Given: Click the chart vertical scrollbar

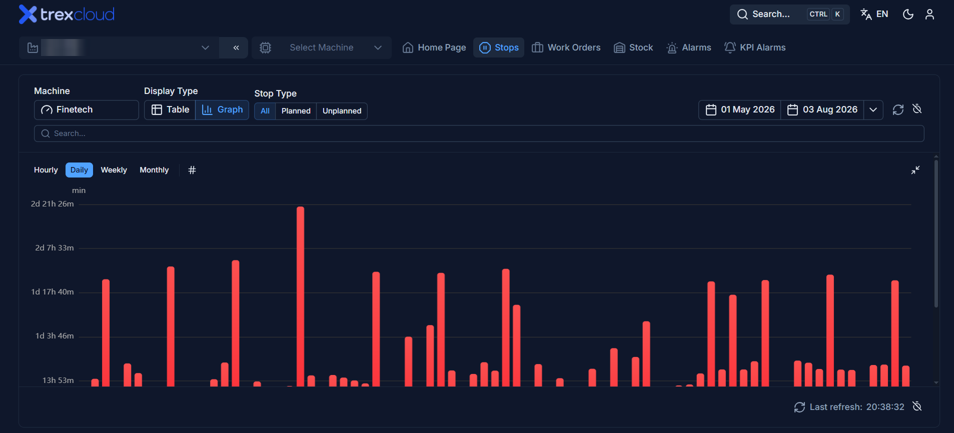Looking at the screenshot, I should (x=936, y=234).
